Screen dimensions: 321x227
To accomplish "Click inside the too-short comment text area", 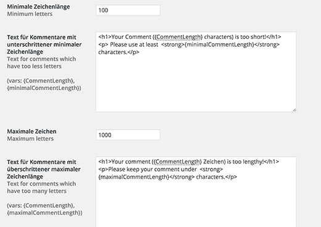I will (x=196, y=72).
